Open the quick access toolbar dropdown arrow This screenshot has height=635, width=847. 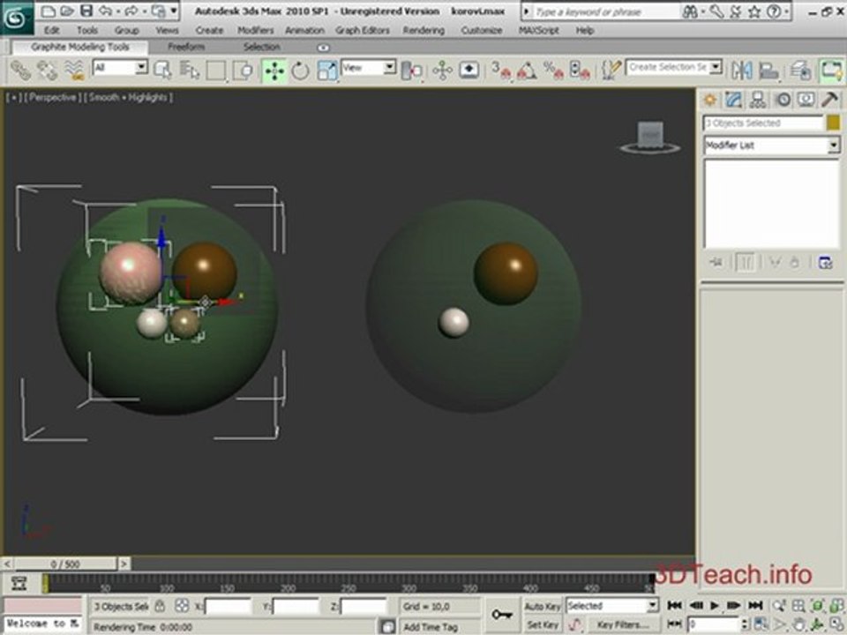tap(174, 11)
